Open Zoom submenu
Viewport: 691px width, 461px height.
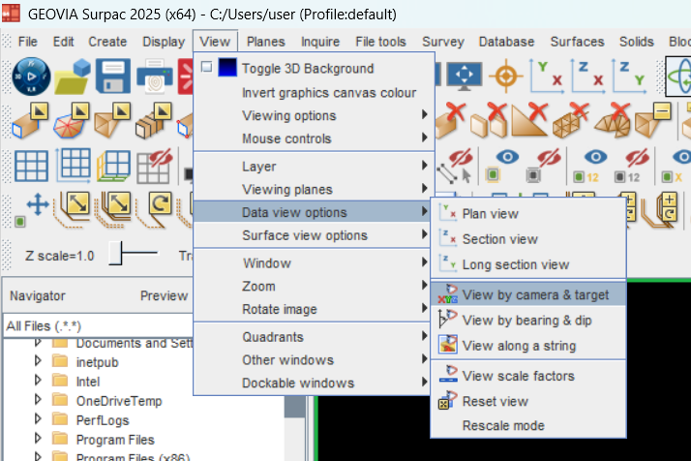(314, 286)
